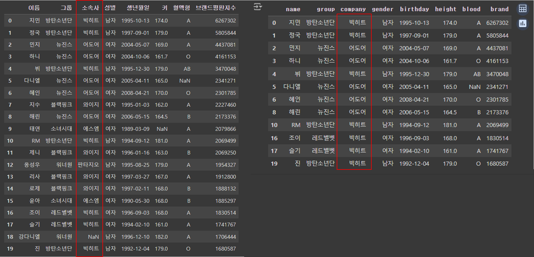Select the company column header
The height and width of the screenshot is (257, 534).
pos(353,9)
